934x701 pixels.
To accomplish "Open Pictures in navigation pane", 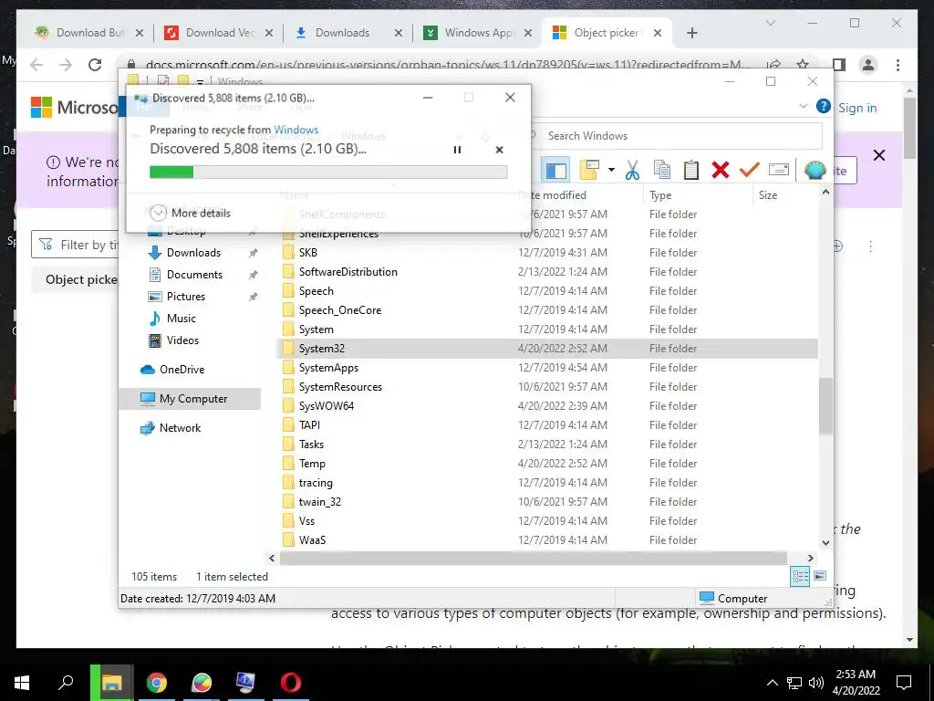I will pyautogui.click(x=185, y=297).
